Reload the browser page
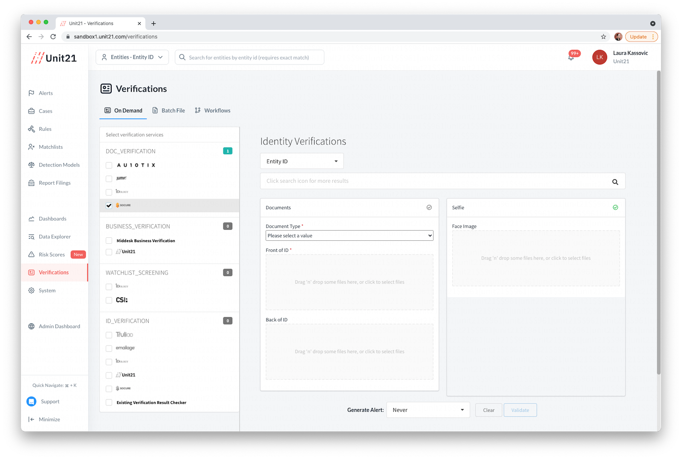 pos(53,37)
